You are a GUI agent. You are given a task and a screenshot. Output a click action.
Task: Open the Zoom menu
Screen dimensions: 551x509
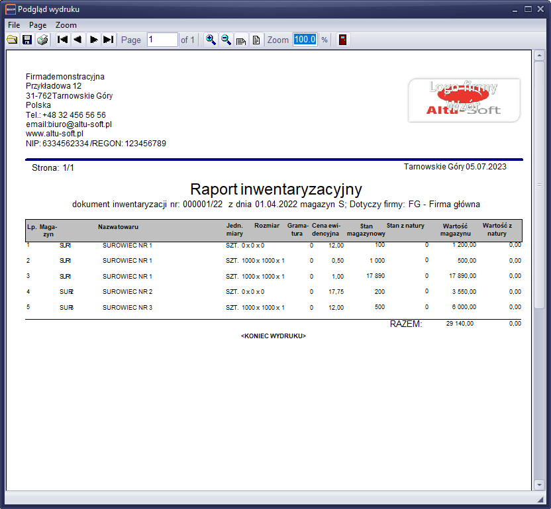tap(66, 24)
